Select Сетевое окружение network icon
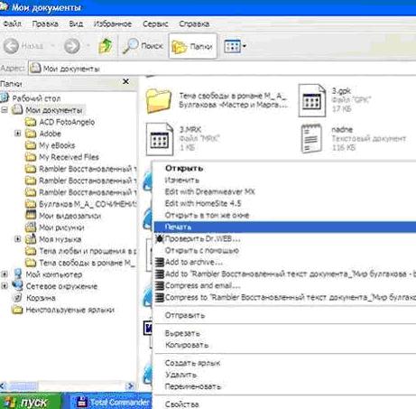This screenshot has width=416, height=409. (x=17, y=285)
